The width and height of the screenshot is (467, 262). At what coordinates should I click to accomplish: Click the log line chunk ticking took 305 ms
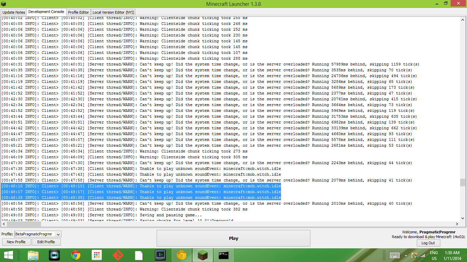(x=124, y=157)
